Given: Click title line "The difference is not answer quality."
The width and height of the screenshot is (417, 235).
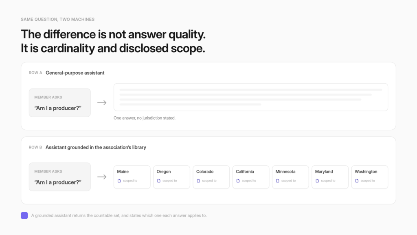Looking at the screenshot, I should pyautogui.click(x=113, y=35).
